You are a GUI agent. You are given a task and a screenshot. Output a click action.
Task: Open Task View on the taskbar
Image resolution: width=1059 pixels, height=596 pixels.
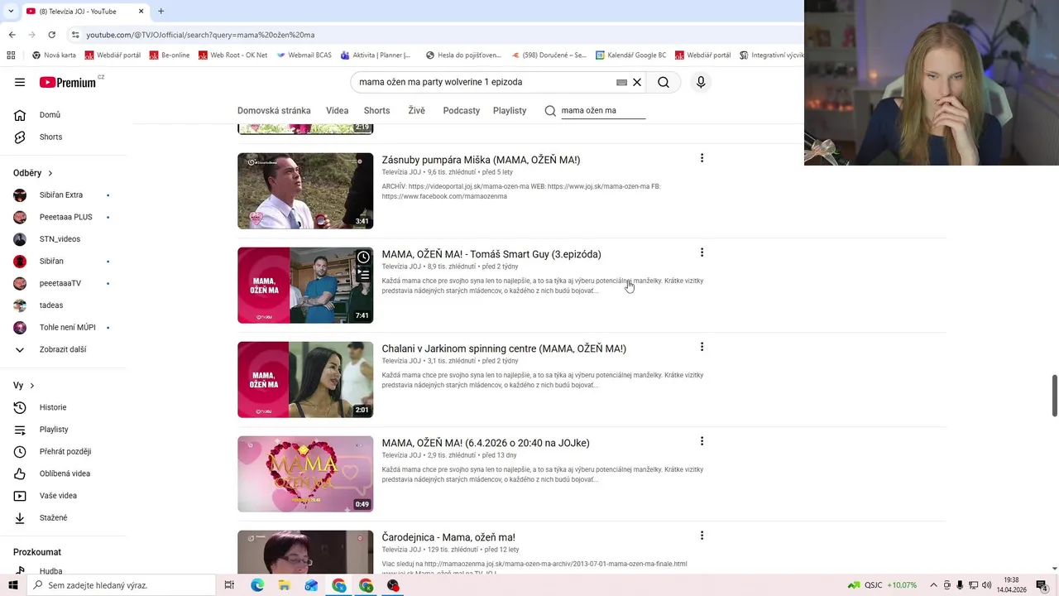point(229,585)
